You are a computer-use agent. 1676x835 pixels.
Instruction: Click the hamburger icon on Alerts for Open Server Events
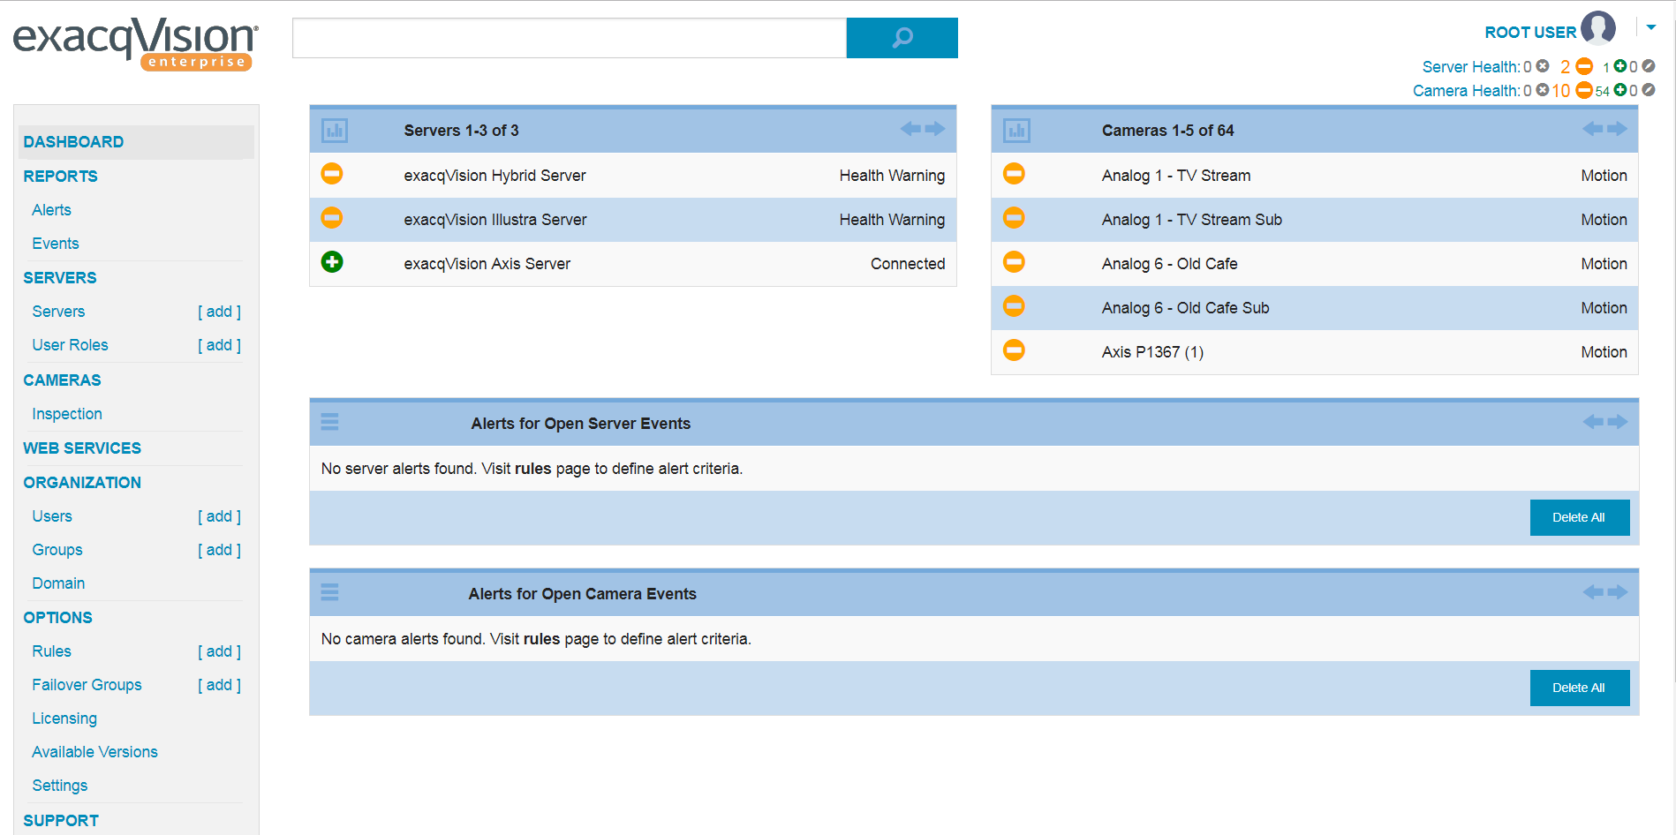click(328, 422)
